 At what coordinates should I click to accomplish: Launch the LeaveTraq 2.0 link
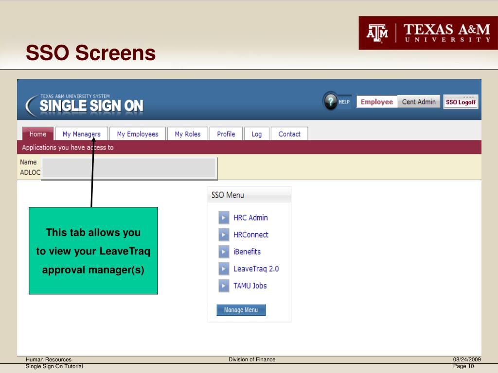tap(256, 269)
